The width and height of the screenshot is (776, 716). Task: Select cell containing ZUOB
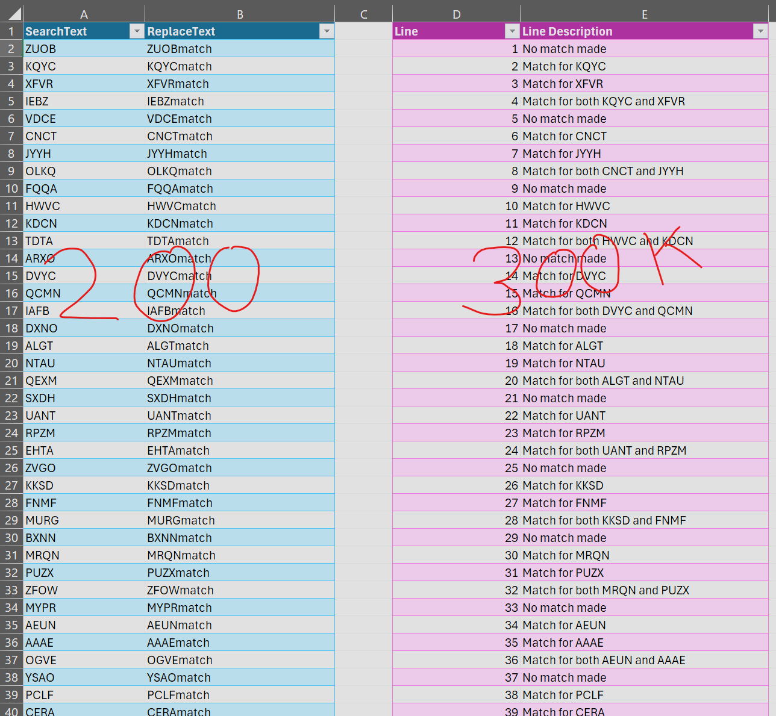coord(84,49)
